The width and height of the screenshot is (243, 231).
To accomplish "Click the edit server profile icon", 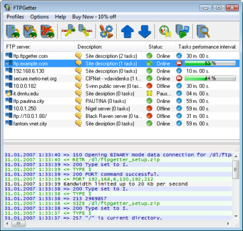I will [30, 31].
